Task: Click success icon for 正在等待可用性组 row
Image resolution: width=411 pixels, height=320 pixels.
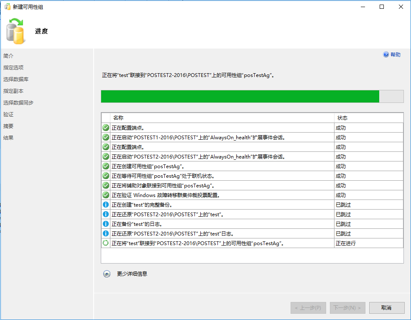Action: (106, 176)
